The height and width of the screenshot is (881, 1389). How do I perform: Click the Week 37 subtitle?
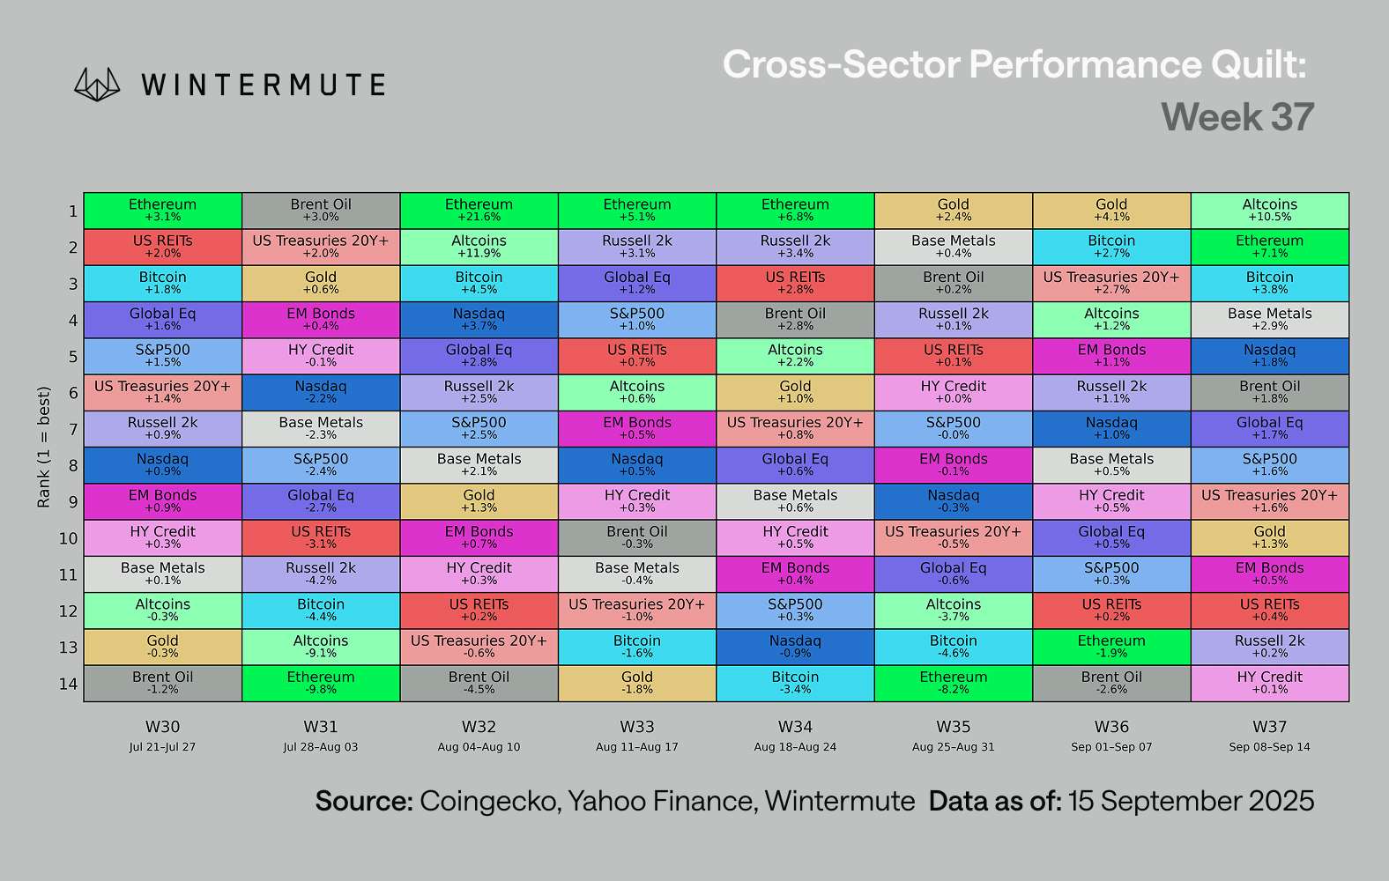pos(1237,117)
